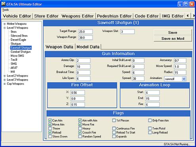The height and width of the screenshot is (147, 196).
Task: Select Combat Shotgun in the tree
Action: point(21,52)
